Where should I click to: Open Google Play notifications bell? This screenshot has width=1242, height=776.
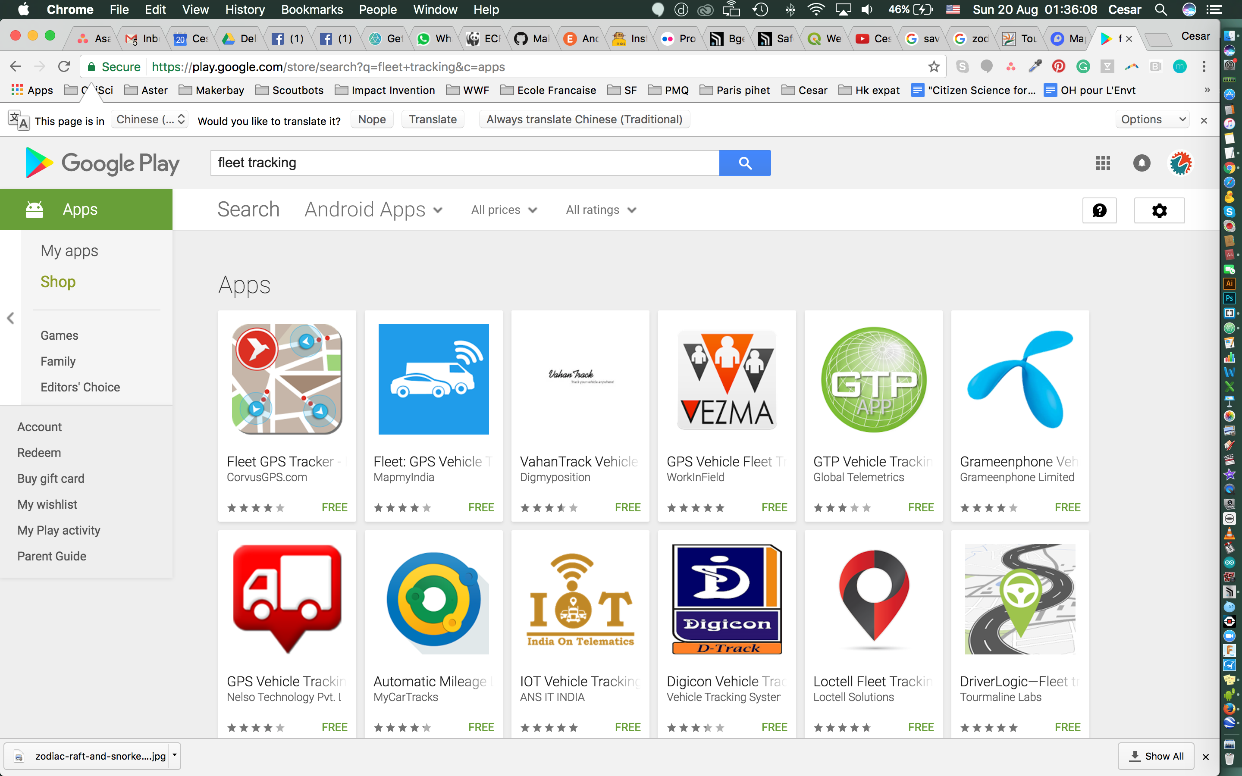pyautogui.click(x=1142, y=163)
